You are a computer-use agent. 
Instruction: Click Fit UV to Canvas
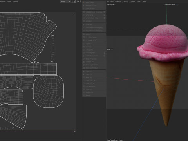(94, 37)
